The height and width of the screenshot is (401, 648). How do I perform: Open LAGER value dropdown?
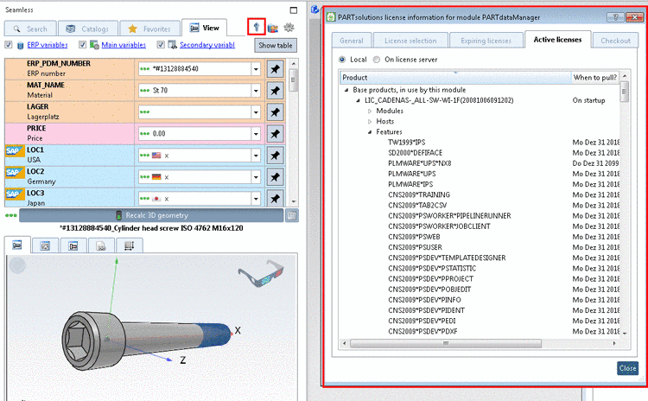[257, 112]
